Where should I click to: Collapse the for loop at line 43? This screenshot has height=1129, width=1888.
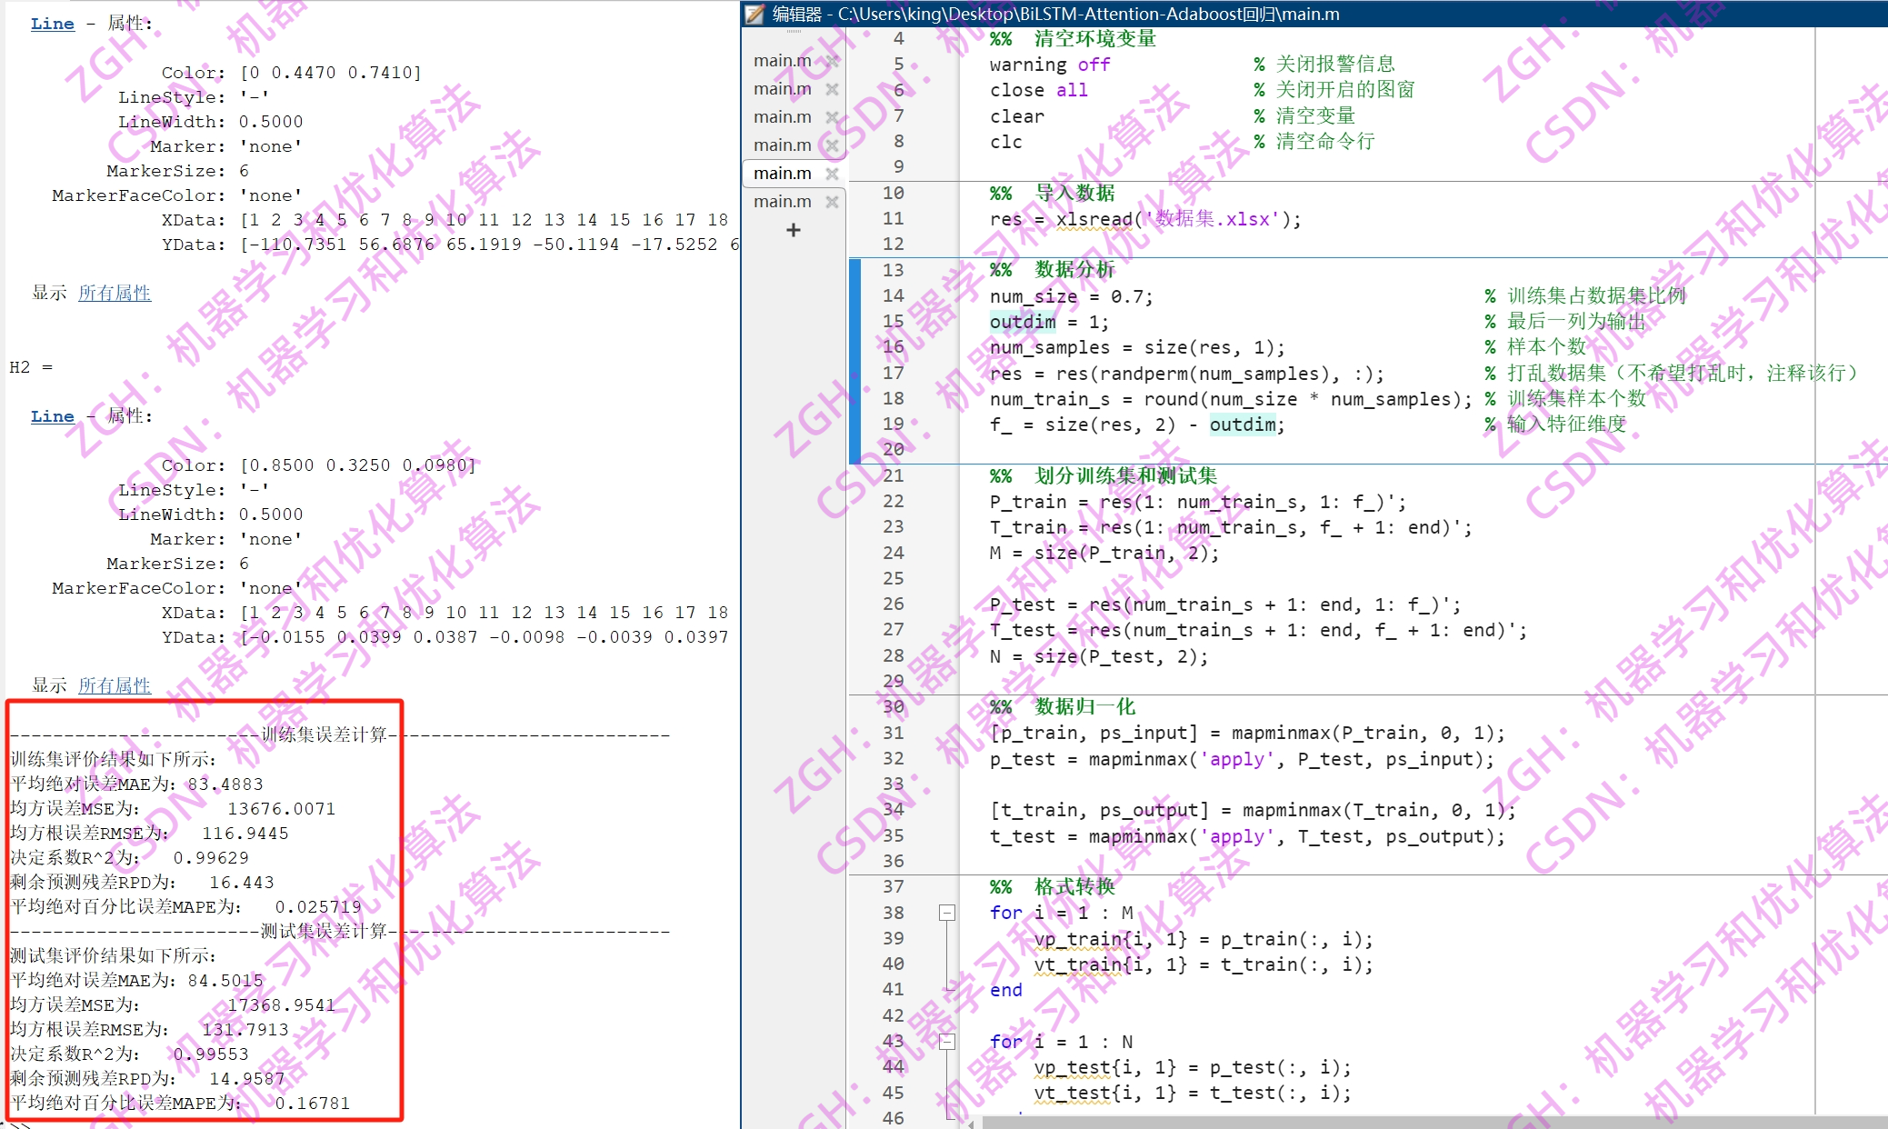pyautogui.click(x=947, y=1042)
